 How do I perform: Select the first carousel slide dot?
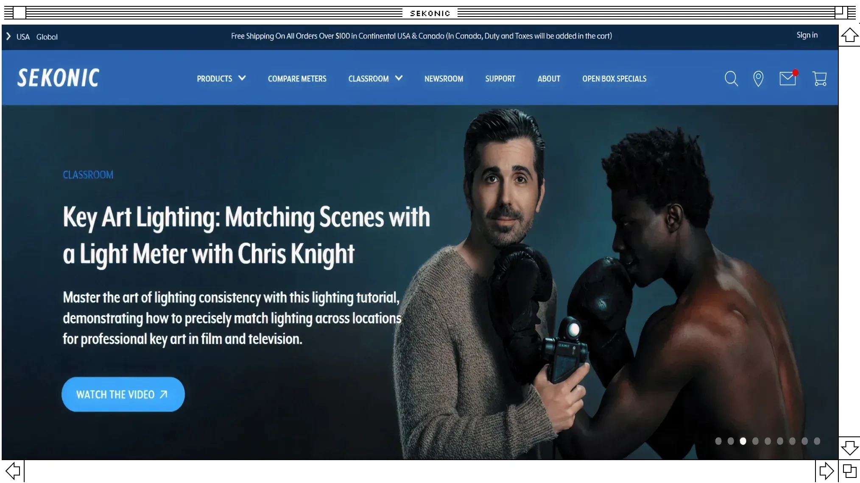718,441
